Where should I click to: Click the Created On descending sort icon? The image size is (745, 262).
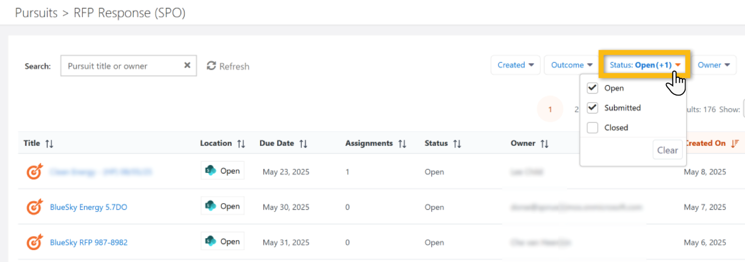[735, 144]
